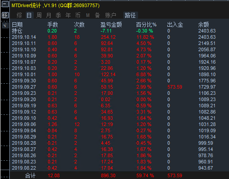
Task: Select the 2019.09.19 date row
Action: pos(24,106)
